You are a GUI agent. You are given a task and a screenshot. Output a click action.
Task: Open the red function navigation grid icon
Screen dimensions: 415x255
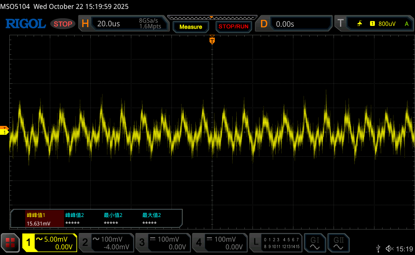tap(10, 242)
